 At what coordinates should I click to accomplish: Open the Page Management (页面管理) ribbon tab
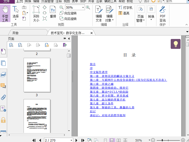(47, 2)
